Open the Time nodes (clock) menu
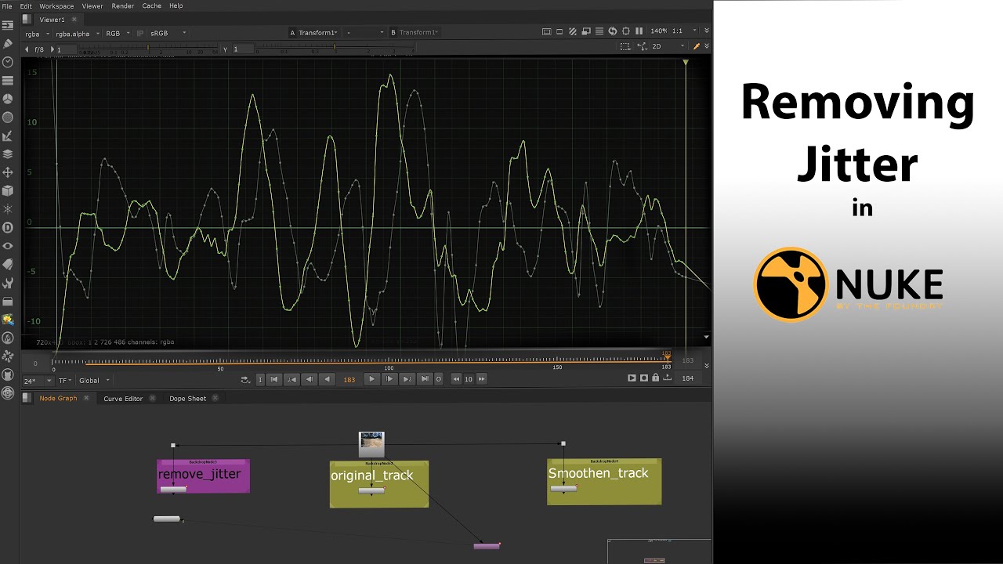The image size is (1003, 564). 8,61
